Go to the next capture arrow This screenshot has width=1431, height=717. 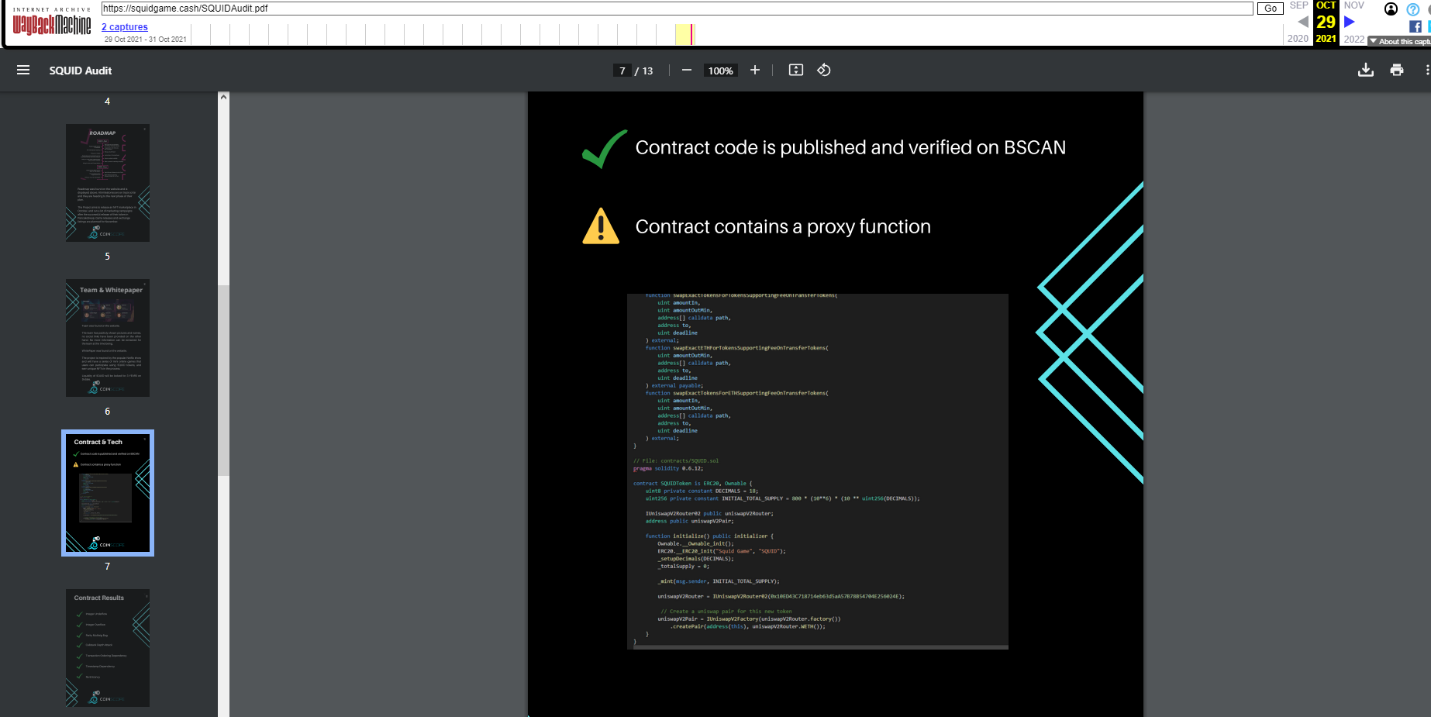click(1350, 22)
